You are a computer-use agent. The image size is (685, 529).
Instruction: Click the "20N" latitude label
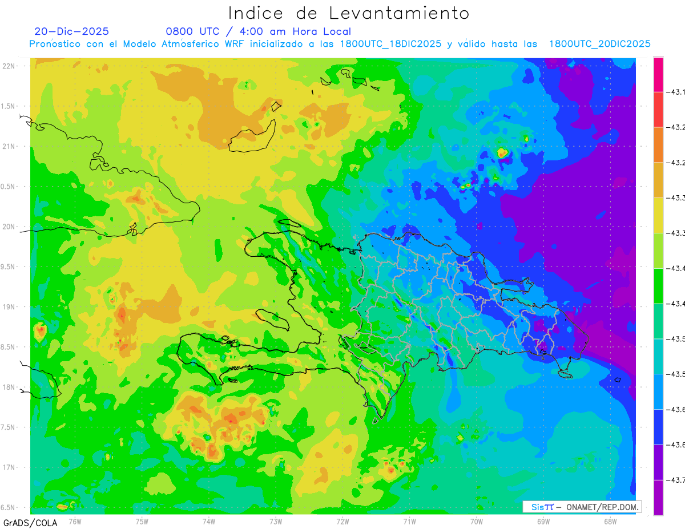(9, 227)
